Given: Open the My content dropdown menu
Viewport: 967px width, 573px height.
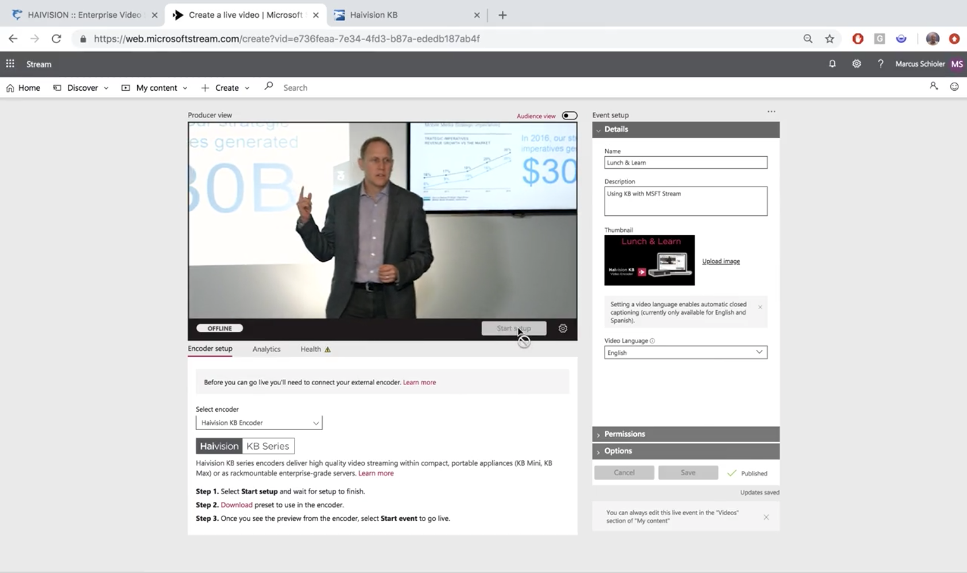Looking at the screenshot, I should [x=154, y=88].
